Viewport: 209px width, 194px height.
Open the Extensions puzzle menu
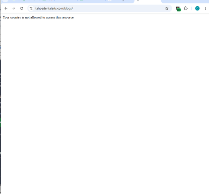pos(186,8)
